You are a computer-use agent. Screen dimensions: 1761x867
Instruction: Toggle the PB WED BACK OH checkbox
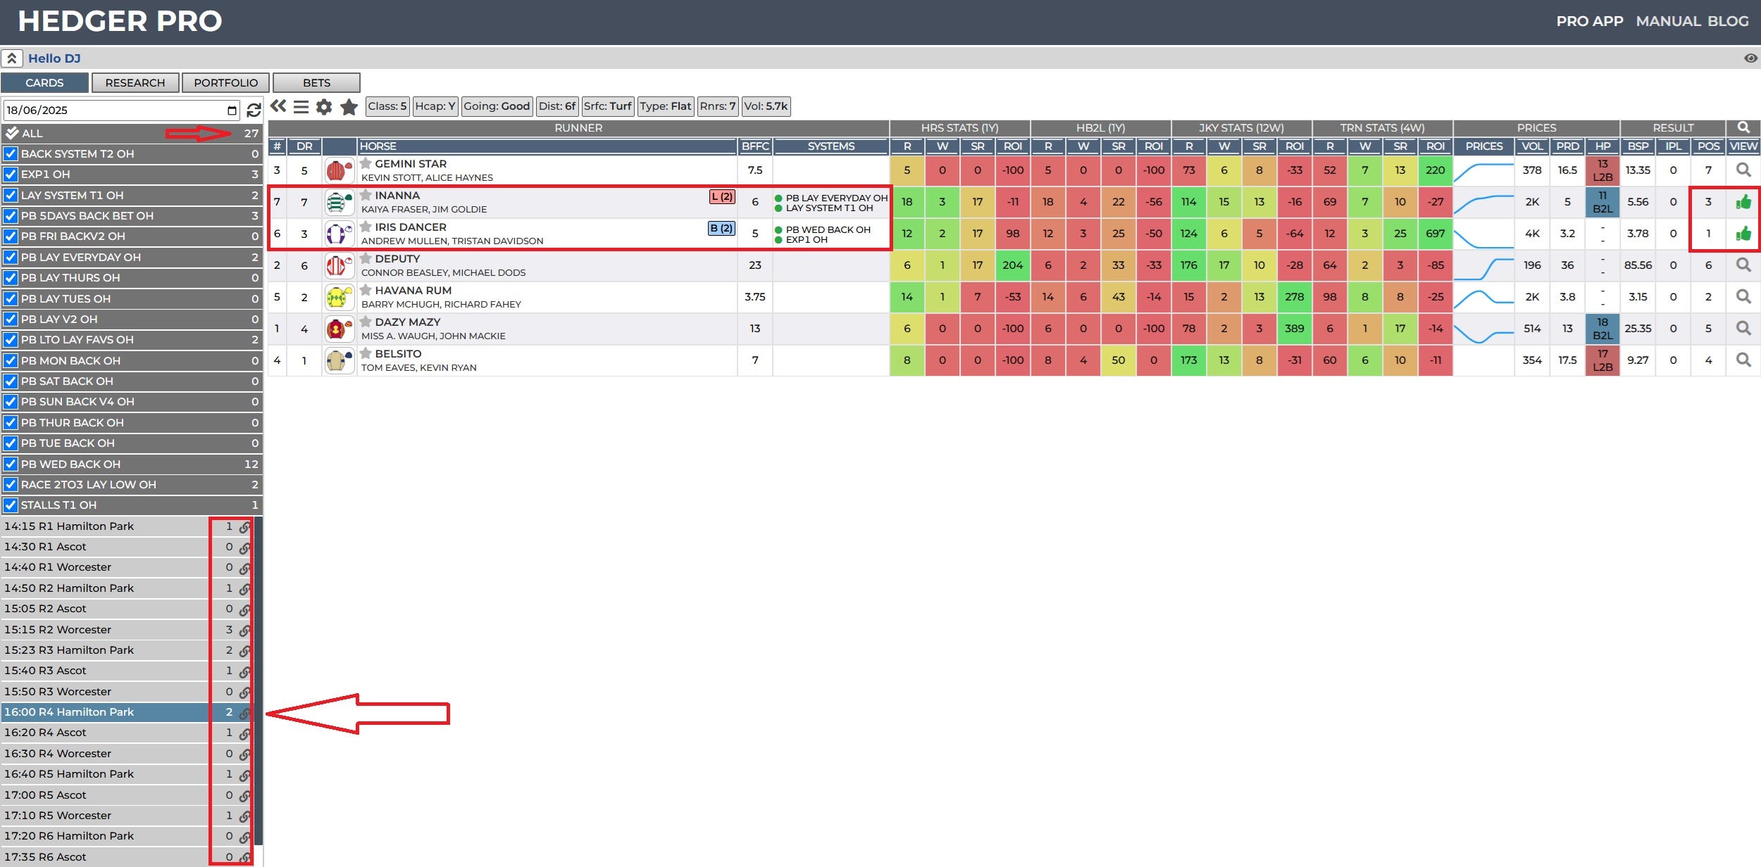(x=11, y=464)
